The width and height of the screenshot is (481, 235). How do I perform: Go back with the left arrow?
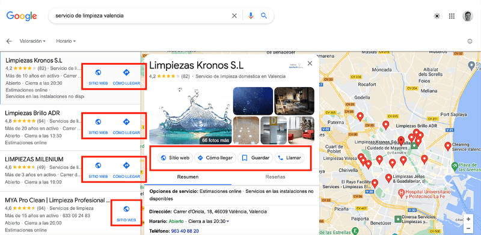(x=9, y=41)
